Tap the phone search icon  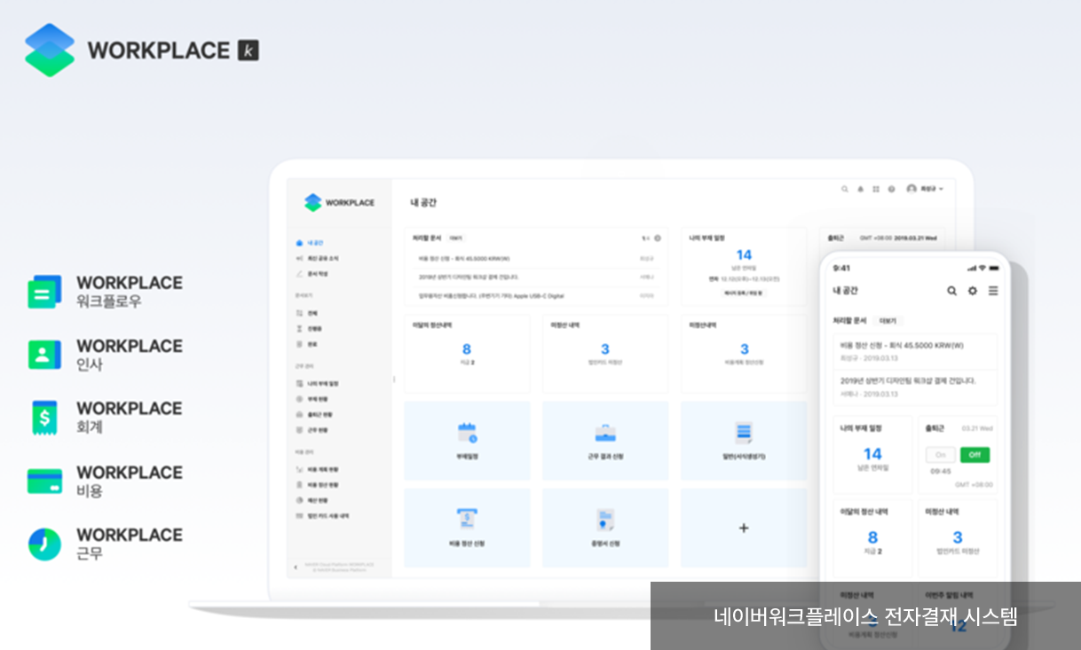click(x=951, y=291)
